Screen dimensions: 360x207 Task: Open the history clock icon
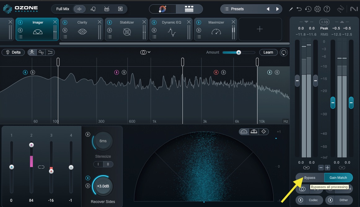(308, 9)
